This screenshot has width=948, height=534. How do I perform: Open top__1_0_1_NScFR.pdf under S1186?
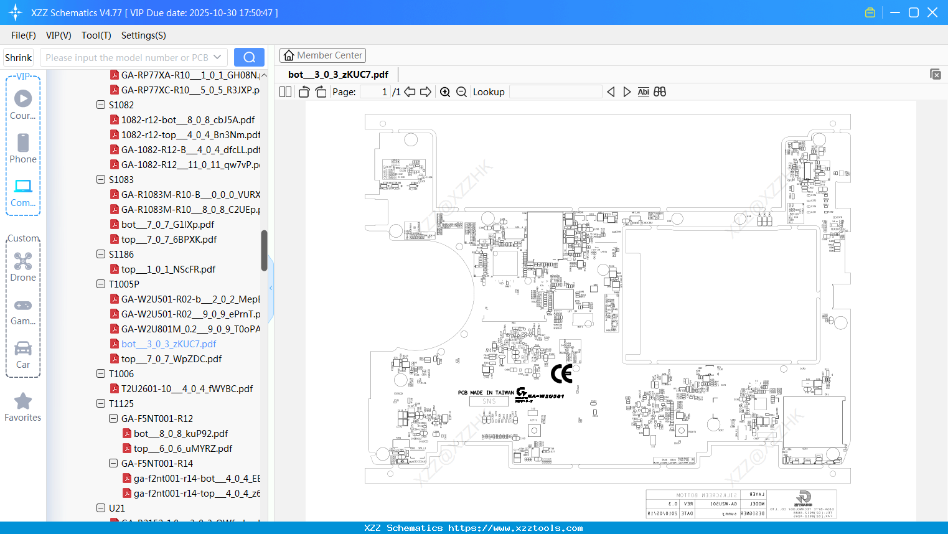[169, 269]
